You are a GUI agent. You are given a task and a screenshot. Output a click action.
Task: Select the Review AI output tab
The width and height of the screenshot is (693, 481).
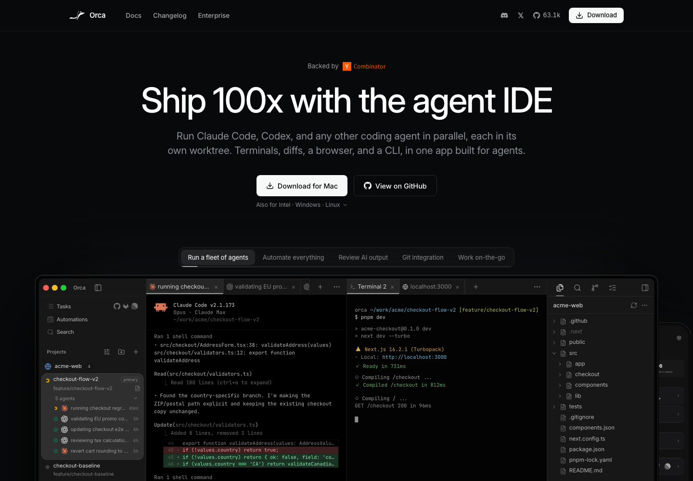[x=363, y=257]
